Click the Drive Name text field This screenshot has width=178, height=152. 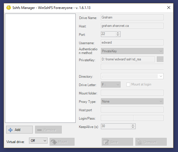[132, 17]
